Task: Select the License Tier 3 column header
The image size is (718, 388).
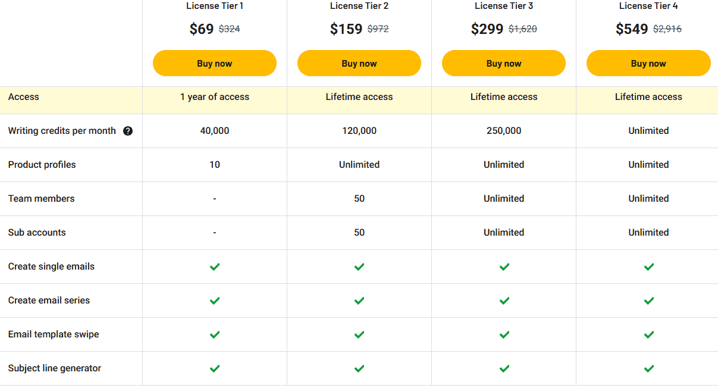Action: coord(504,6)
